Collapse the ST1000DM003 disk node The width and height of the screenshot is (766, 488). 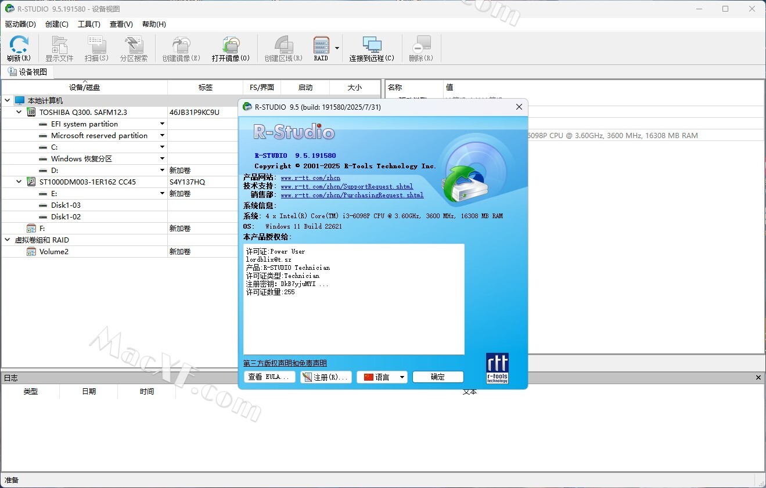coord(19,182)
